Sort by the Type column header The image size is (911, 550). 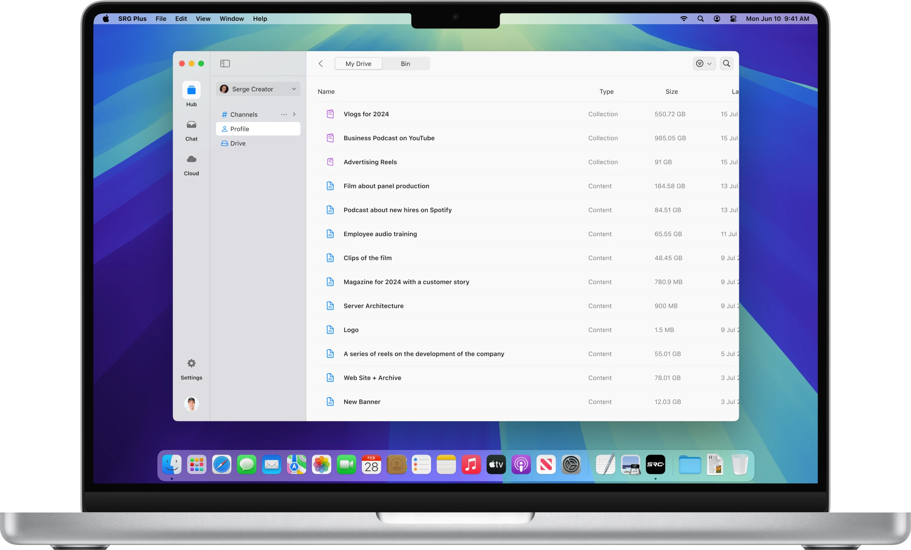click(606, 92)
